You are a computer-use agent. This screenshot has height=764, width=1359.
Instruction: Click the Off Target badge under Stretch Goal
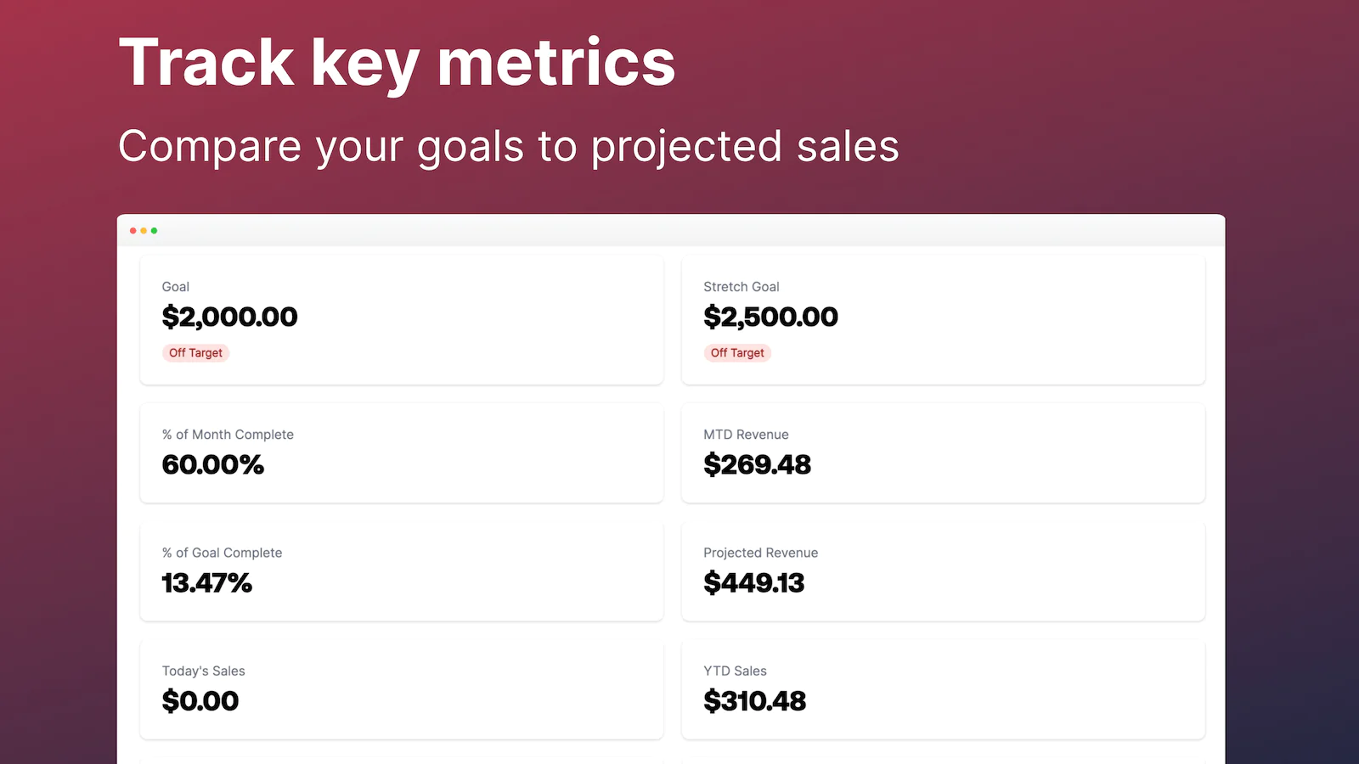[x=737, y=353]
